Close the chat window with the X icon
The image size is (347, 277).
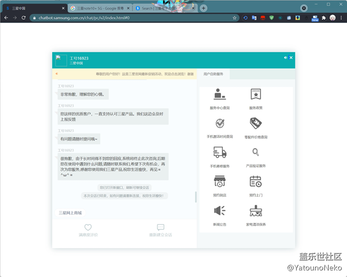pos(291,58)
